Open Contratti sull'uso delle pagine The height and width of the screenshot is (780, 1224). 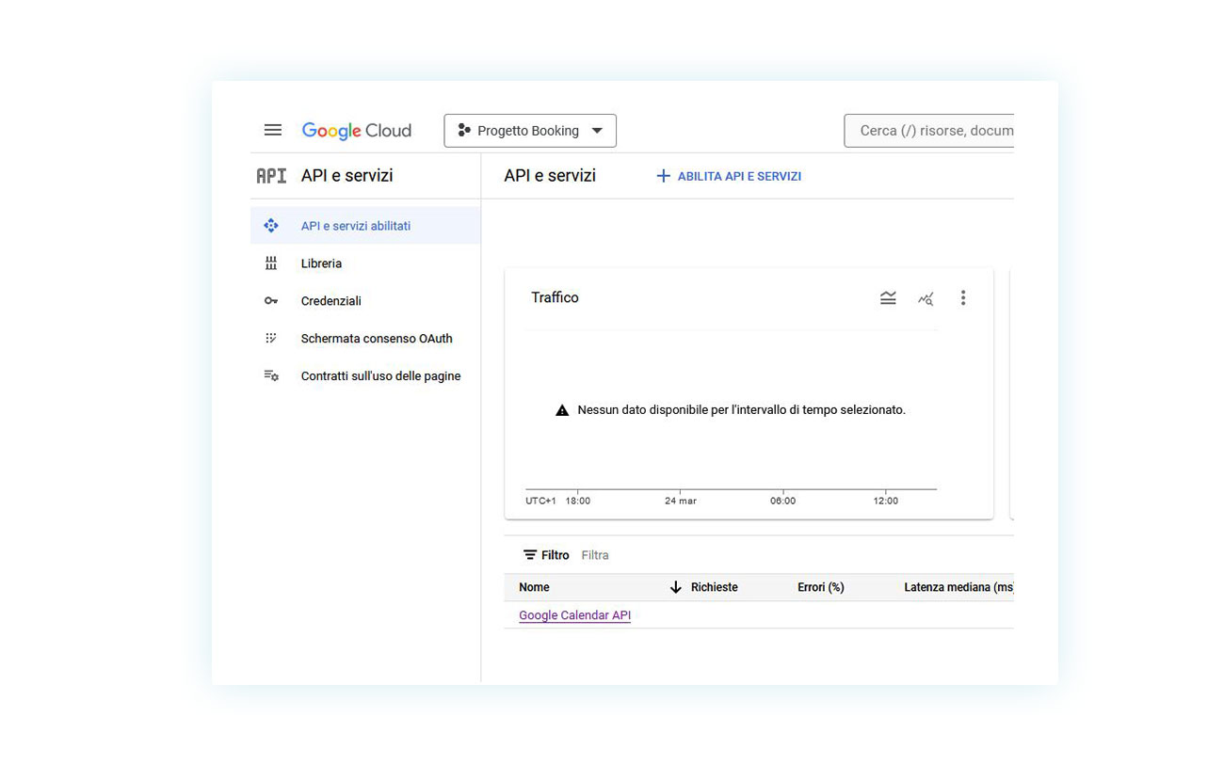pos(365,376)
